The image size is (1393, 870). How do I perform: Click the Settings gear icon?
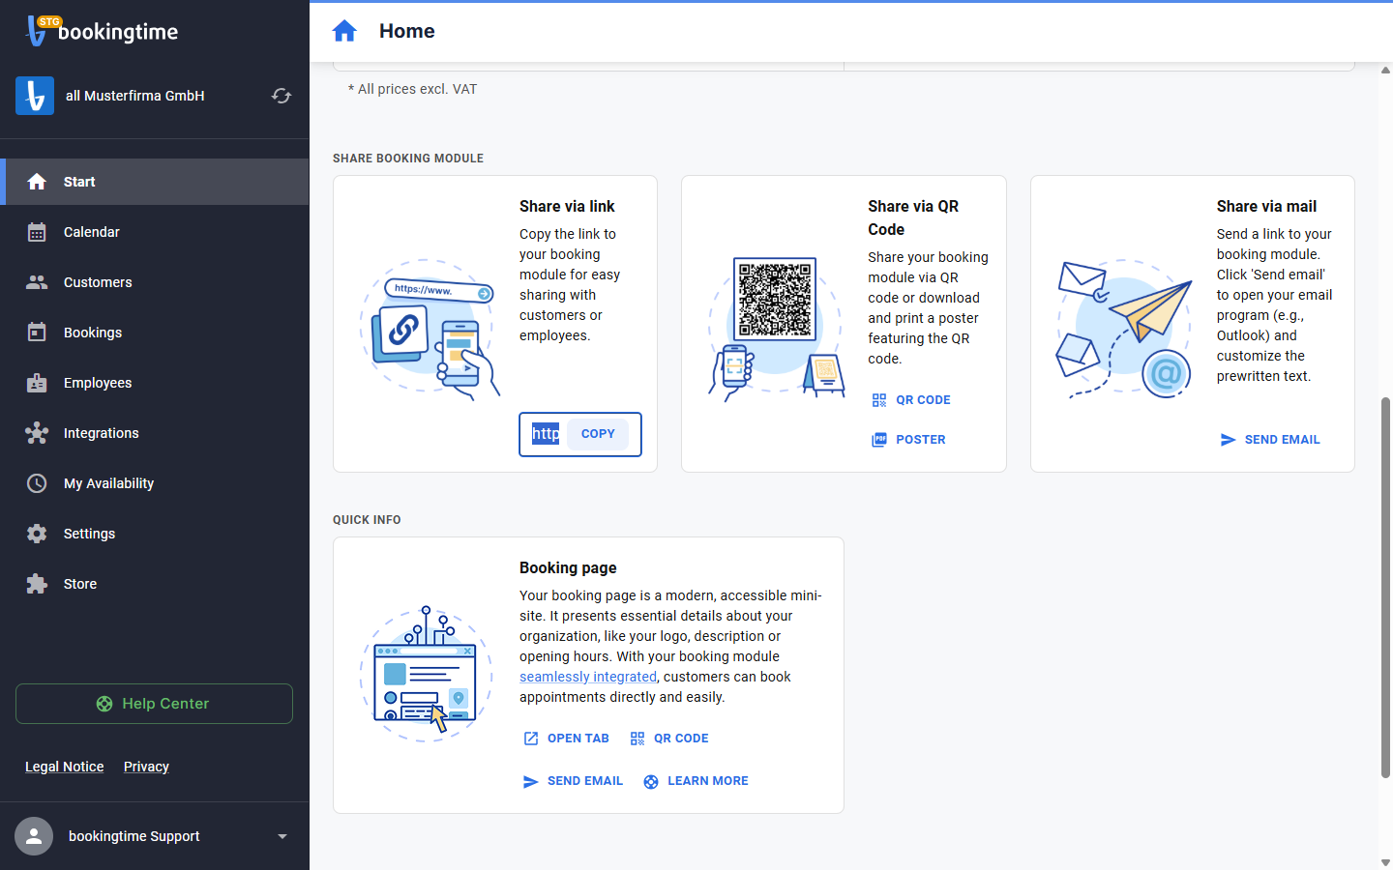coord(37,534)
